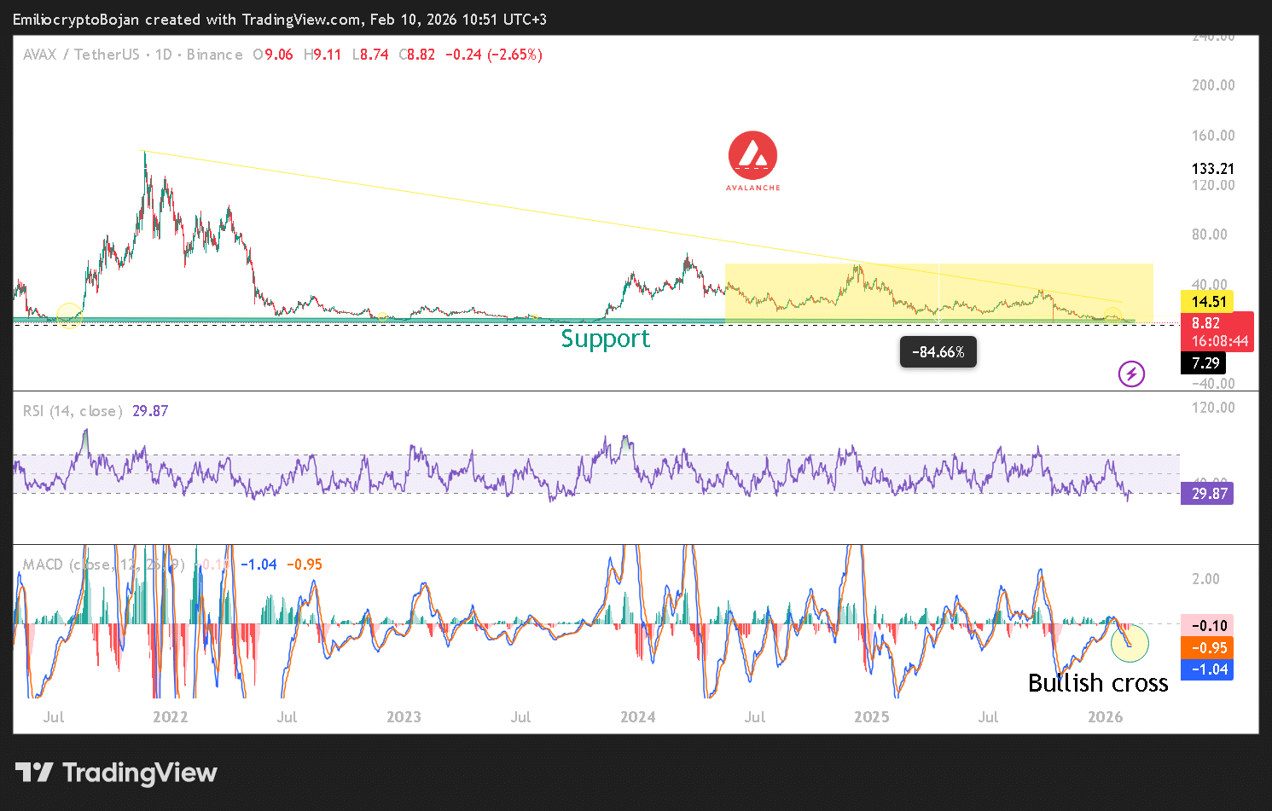Click the black 7.29 price label
This screenshot has height=811, width=1272.
(1204, 363)
